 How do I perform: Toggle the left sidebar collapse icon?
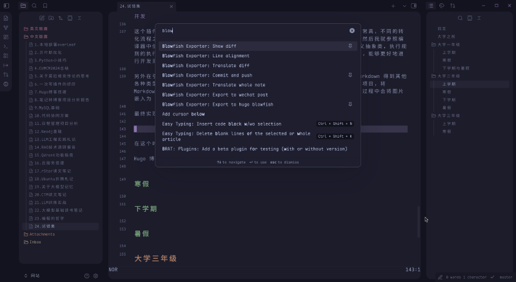pos(6,6)
